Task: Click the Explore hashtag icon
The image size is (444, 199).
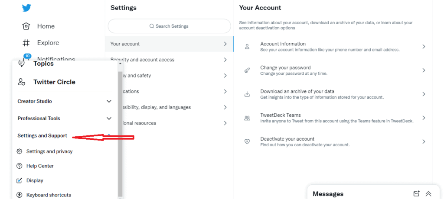Action: [26, 43]
